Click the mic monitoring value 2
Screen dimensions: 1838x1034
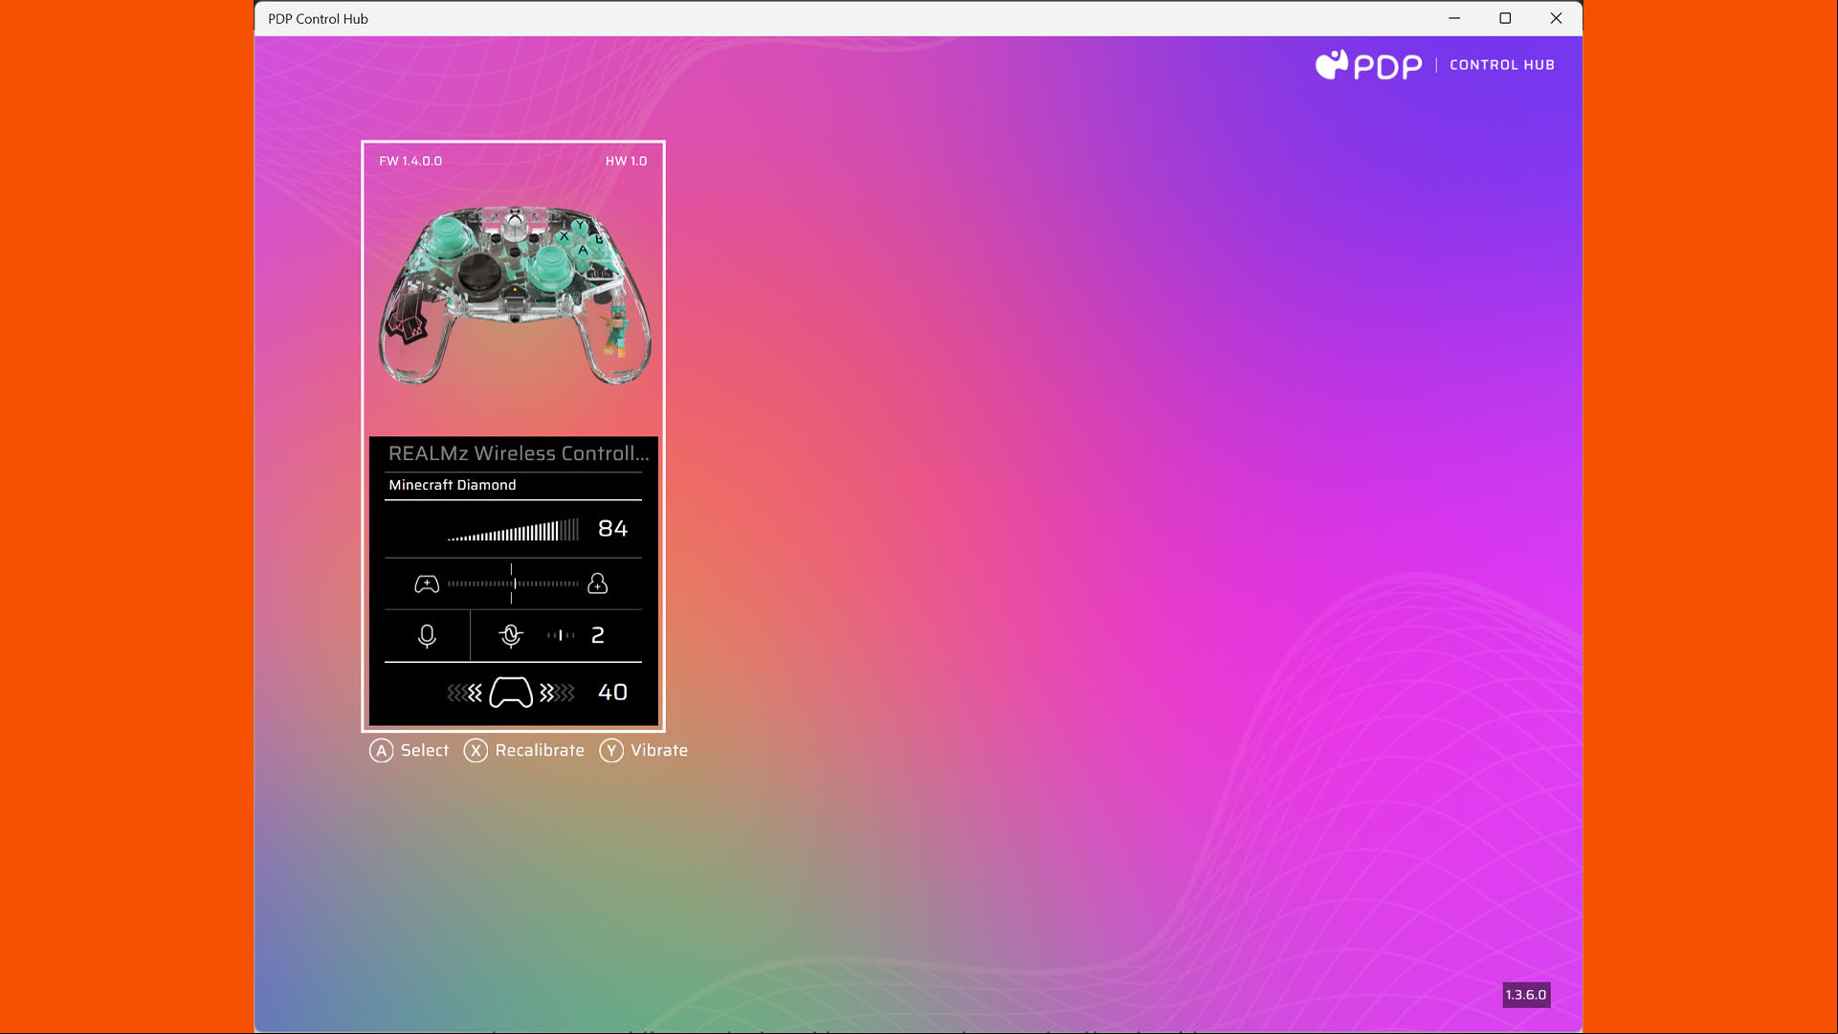click(598, 635)
